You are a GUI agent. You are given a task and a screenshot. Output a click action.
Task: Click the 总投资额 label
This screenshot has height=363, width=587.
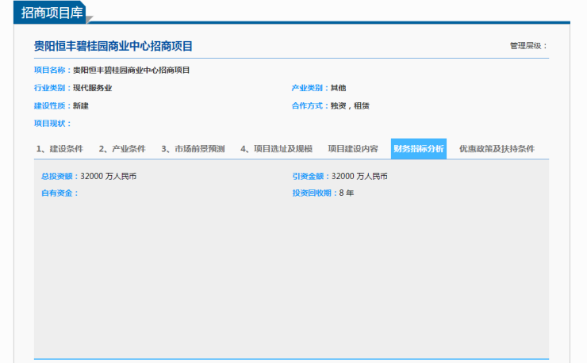[60, 176]
